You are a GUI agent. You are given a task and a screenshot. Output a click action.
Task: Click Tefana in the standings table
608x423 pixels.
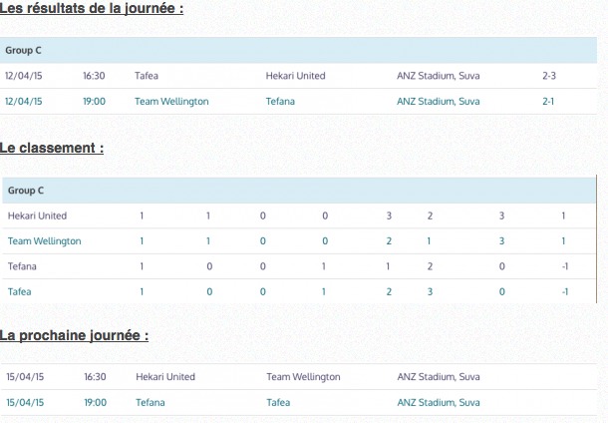(22, 266)
